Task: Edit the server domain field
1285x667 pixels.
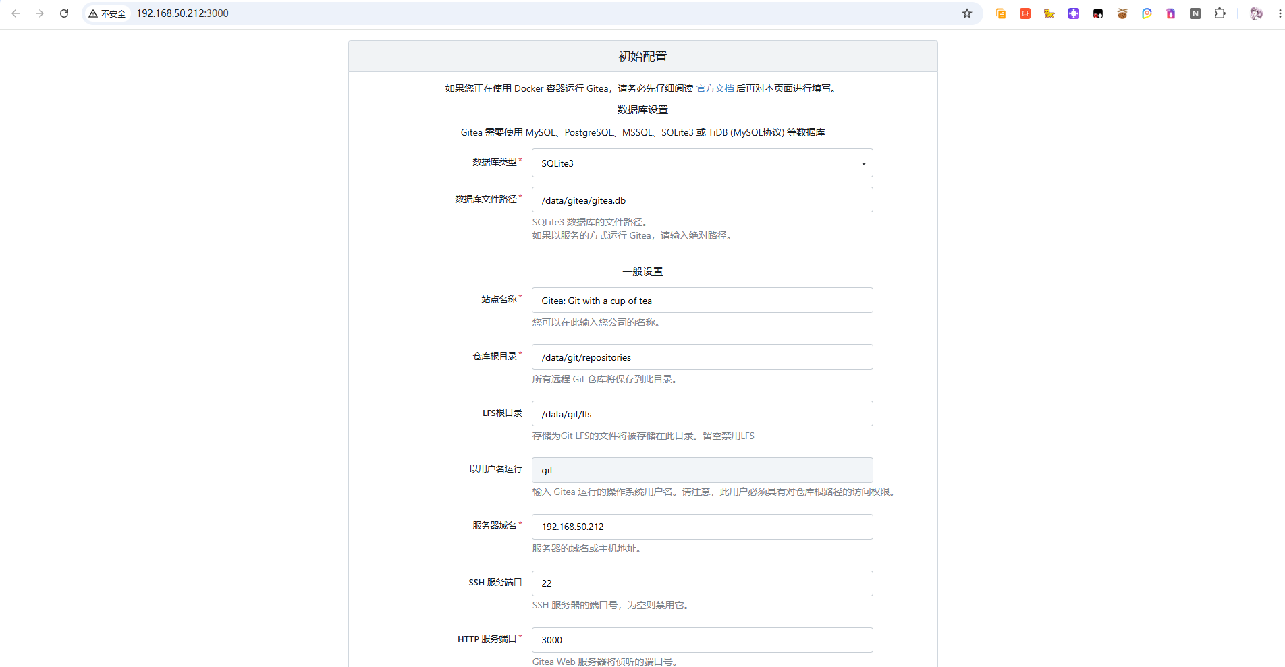Action: (702, 527)
